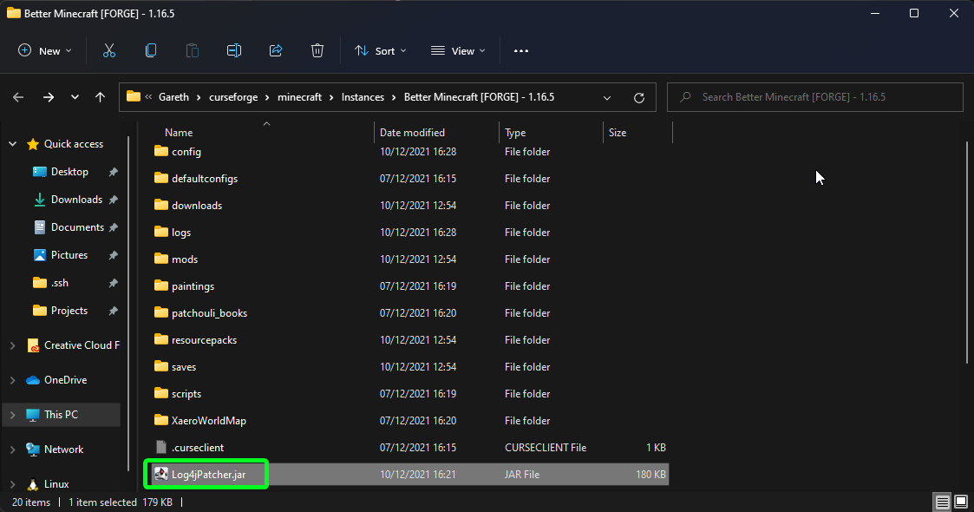Viewport: 974px width, 512px height.
Task: Click the Instances breadcrumb segment
Action: [x=363, y=97]
